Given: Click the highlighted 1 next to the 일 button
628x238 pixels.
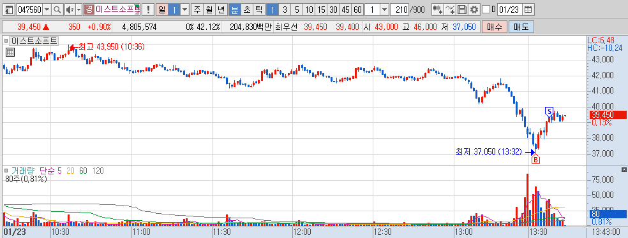Looking at the screenshot, I should (174, 9).
